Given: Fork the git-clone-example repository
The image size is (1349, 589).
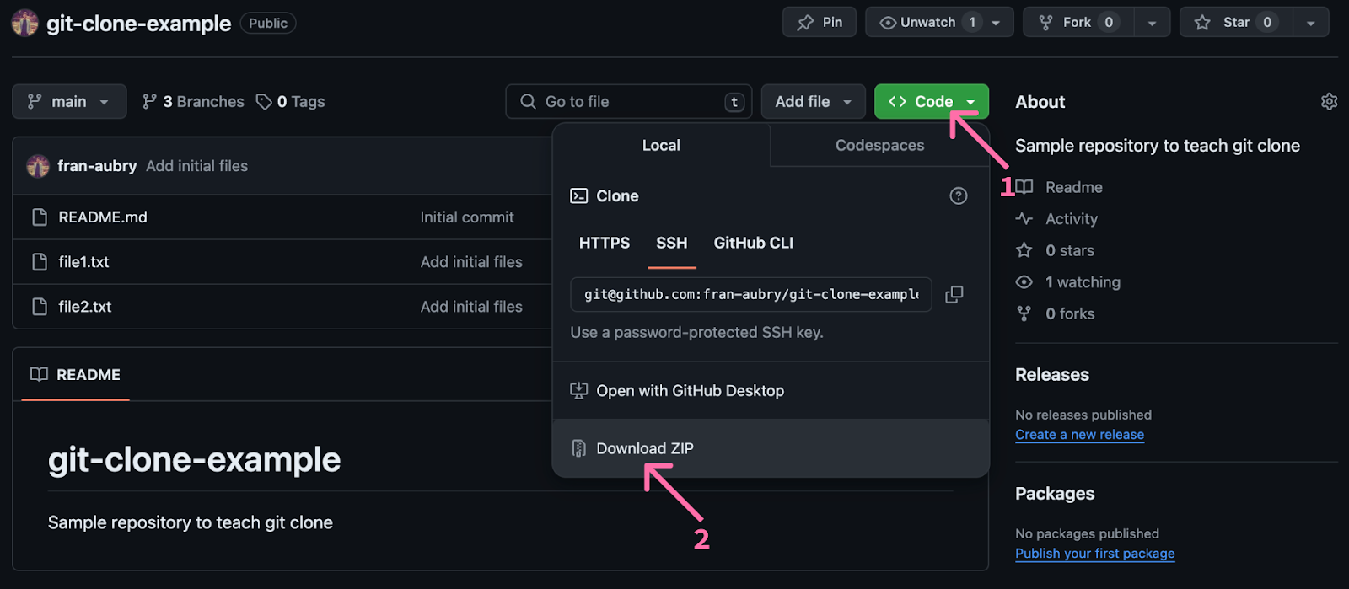Looking at the screenshot, I should [x=1078, y=23].
